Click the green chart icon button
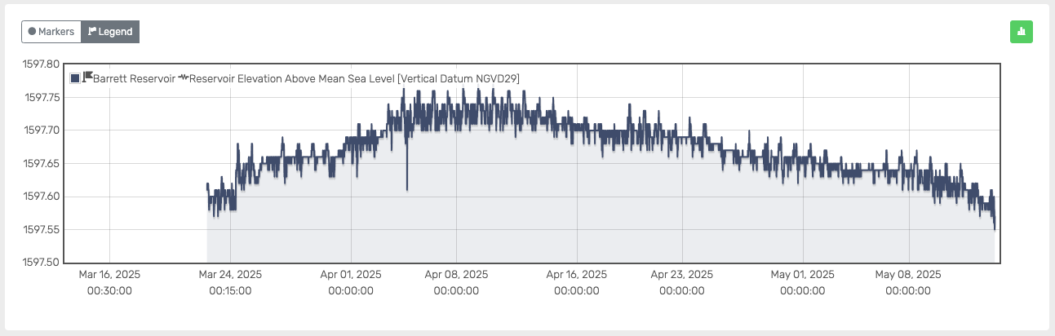The height and width of the screenshot is (336, 1055). (1021, 32)
